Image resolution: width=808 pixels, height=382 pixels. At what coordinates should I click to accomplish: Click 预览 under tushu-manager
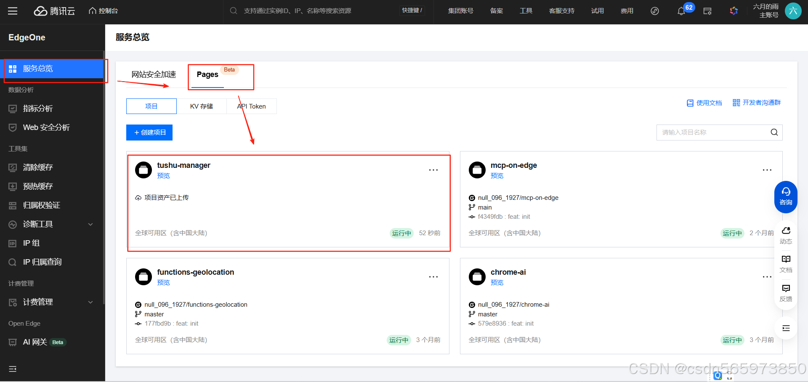click(163, 176)
